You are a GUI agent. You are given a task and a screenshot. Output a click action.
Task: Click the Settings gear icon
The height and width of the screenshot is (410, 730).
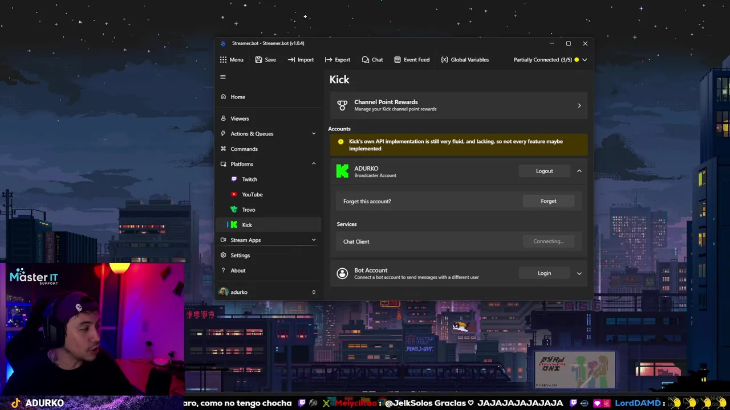223,255
